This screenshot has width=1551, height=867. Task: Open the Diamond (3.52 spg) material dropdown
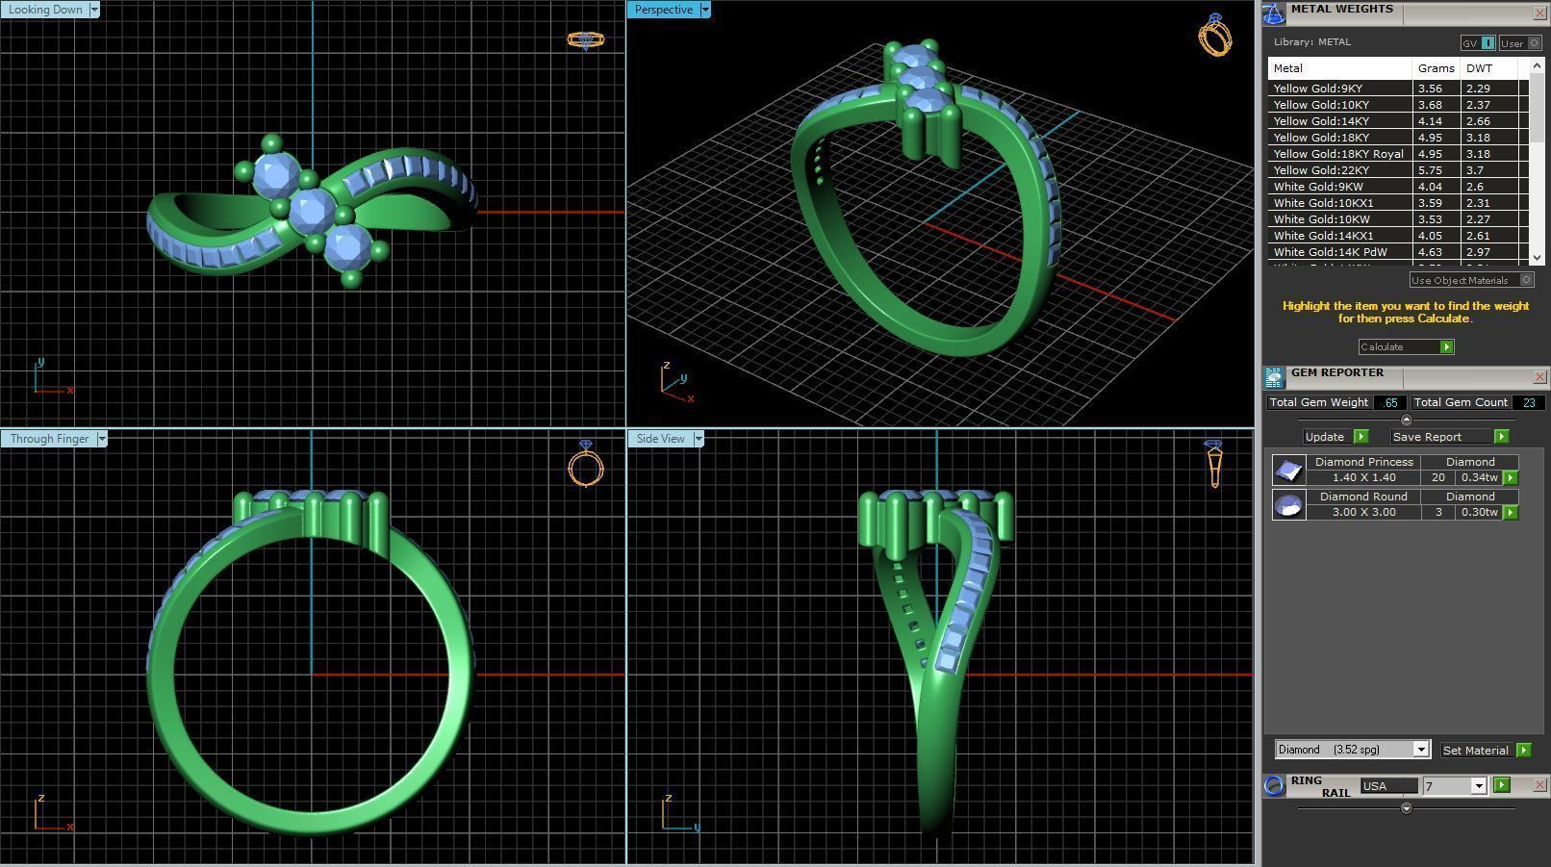point(1420,750)
